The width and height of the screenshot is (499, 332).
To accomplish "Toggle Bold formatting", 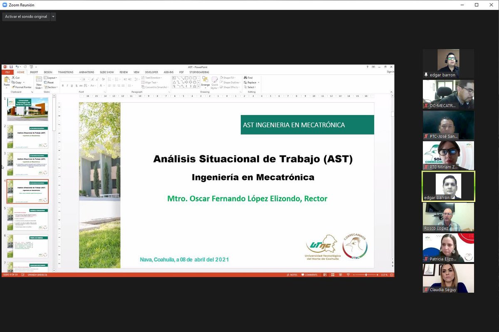I will (x=63, y=86).
